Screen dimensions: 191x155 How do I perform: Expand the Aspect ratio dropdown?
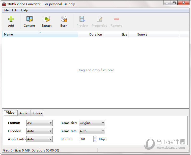click(39, 139)
